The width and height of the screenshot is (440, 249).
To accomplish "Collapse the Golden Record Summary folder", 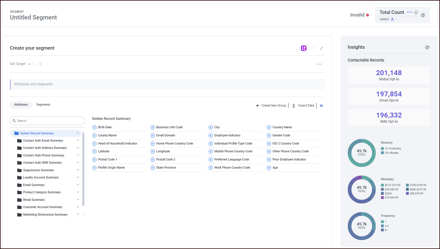I will click(78, 133).
